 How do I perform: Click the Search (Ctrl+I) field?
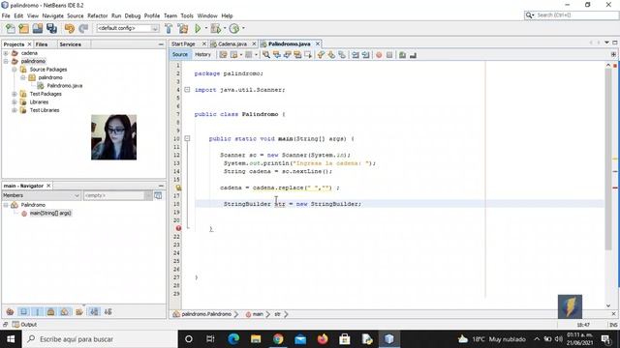572,15
